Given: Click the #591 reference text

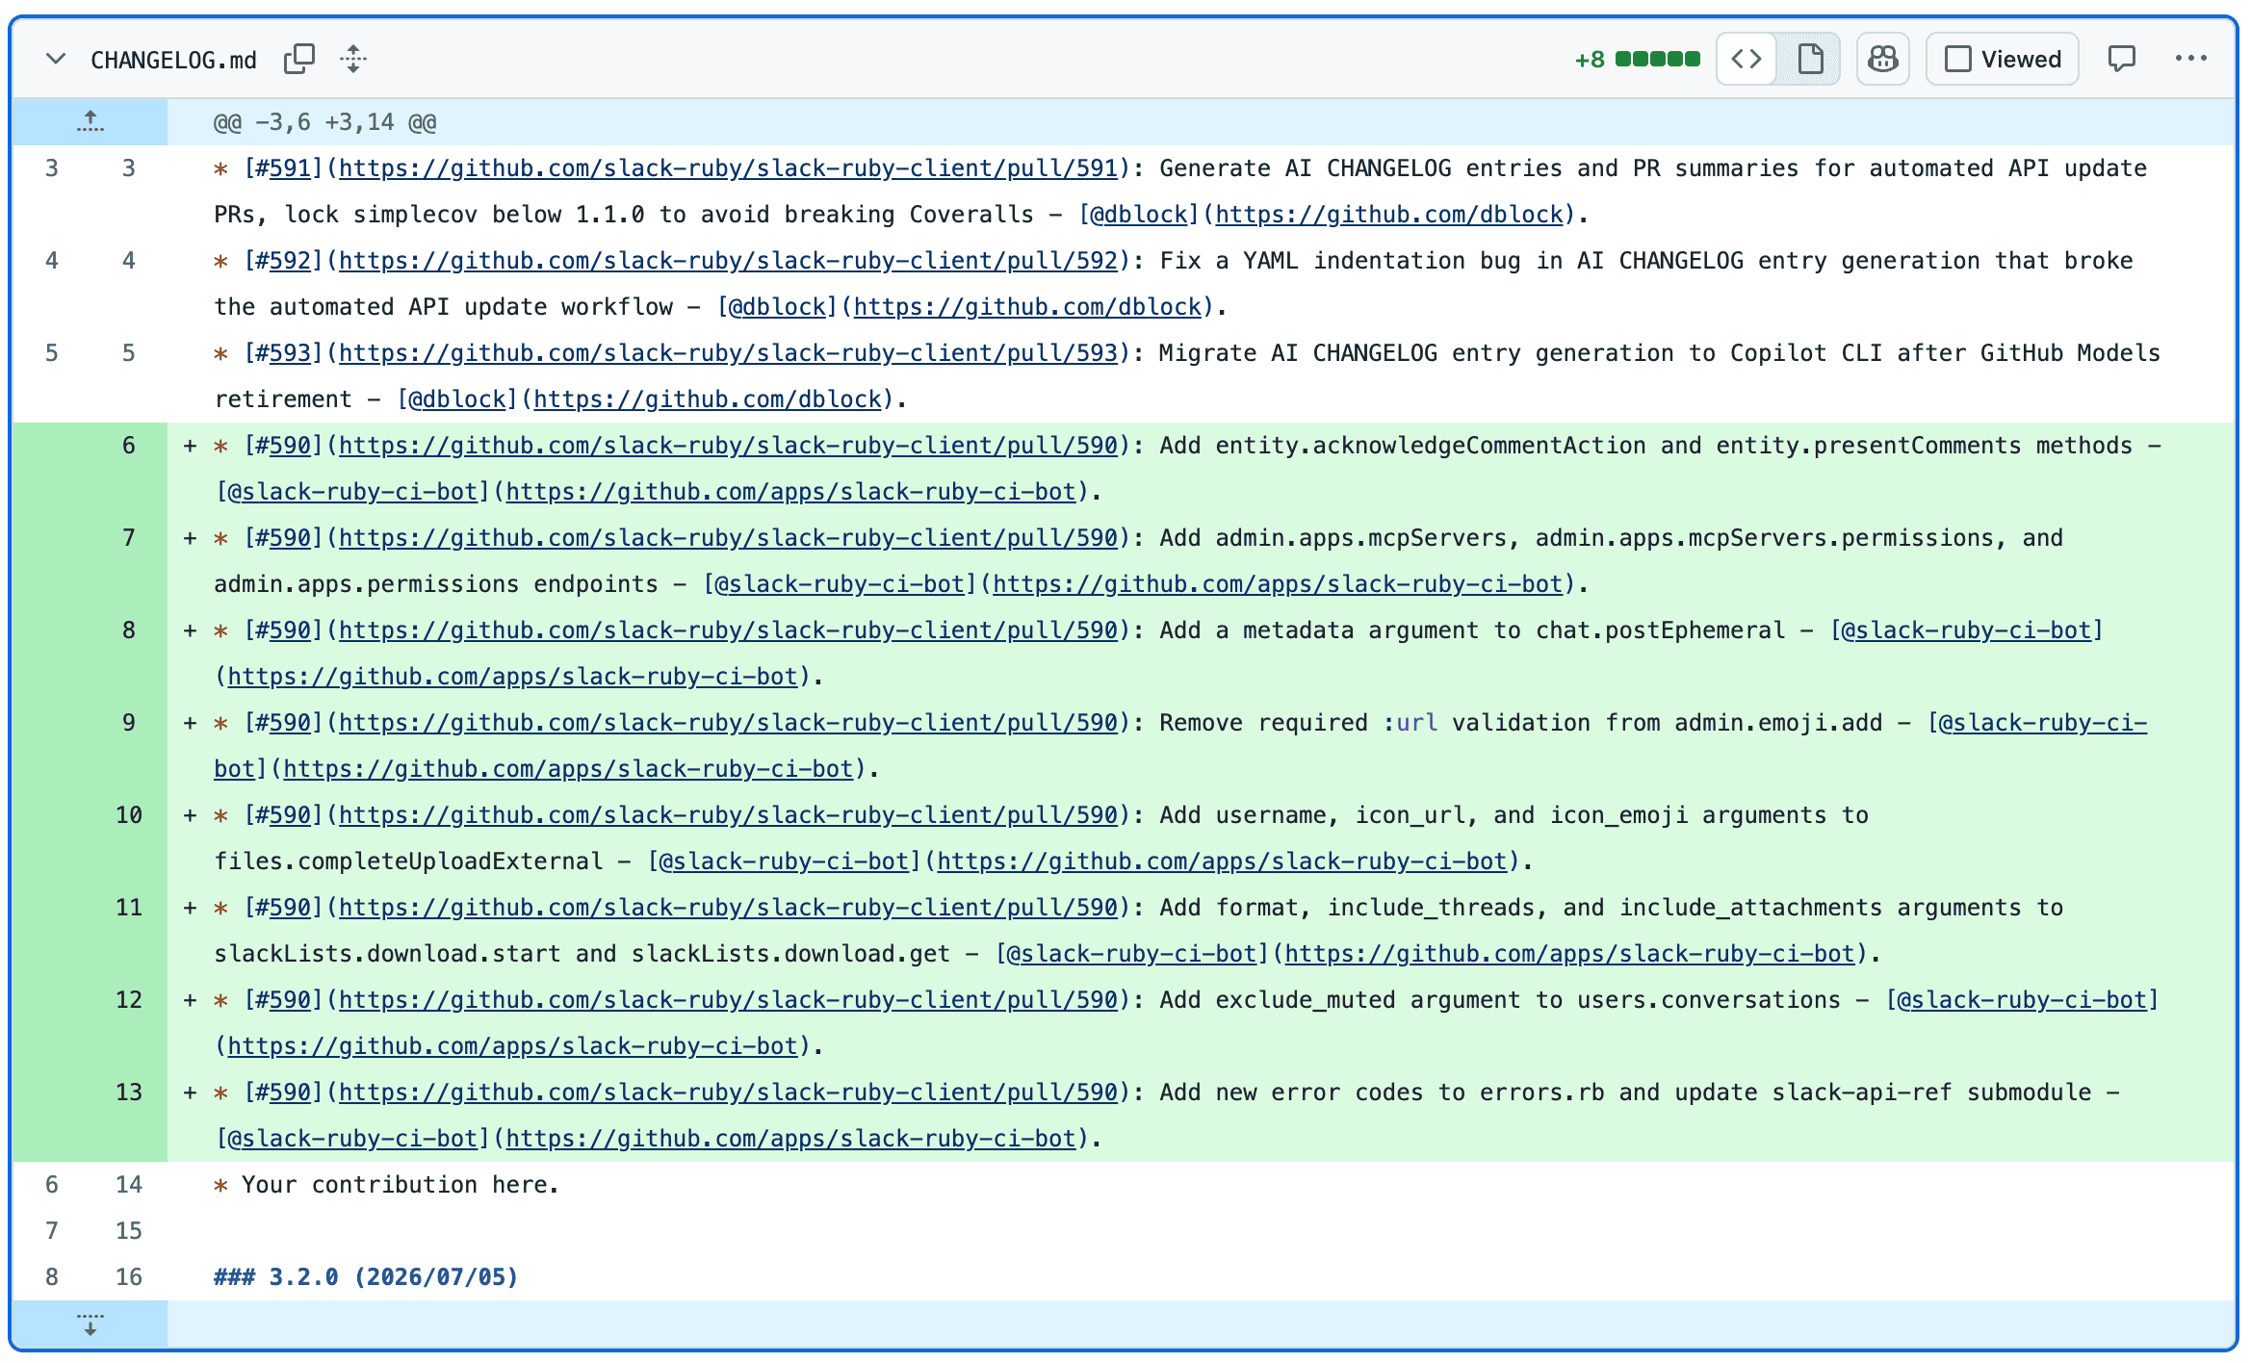Looking at the screenshot, I should coord(283,168).
